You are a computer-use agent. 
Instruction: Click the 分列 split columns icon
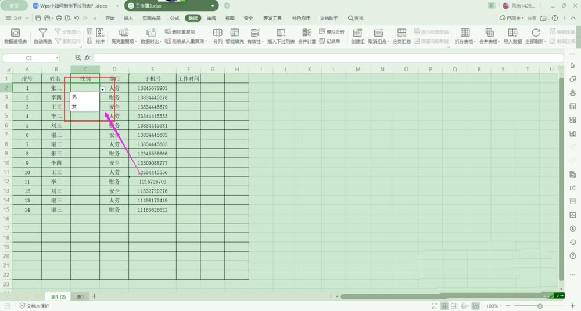click(218, 36)
